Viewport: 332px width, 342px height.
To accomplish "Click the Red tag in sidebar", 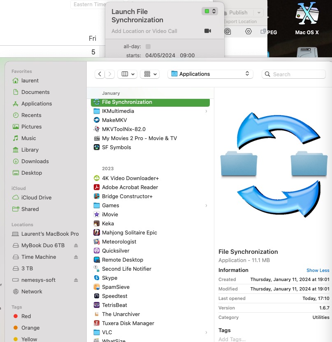I will click(26, 316).
